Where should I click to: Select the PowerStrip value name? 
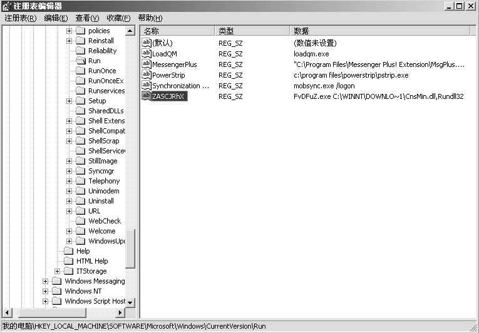point(168,76)
